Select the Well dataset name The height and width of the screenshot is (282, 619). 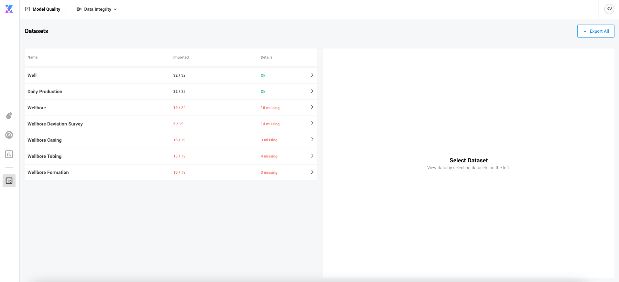point(32,75)
